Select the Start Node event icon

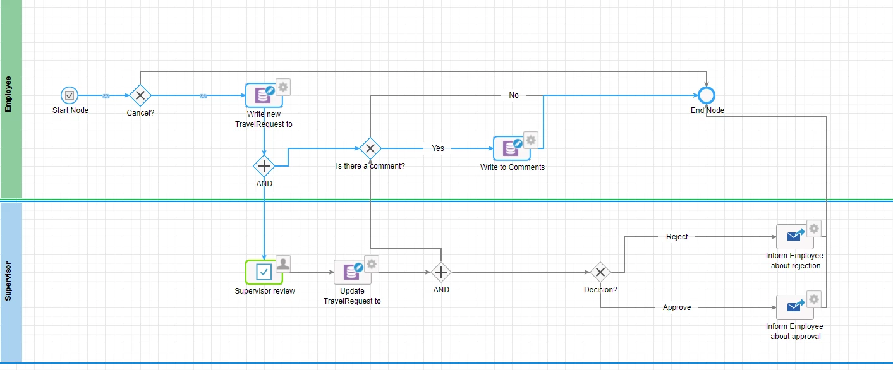[x=70, y=96]
